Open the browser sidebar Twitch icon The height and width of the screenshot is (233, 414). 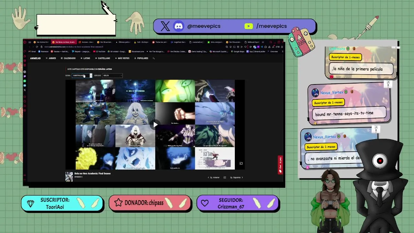25,76
